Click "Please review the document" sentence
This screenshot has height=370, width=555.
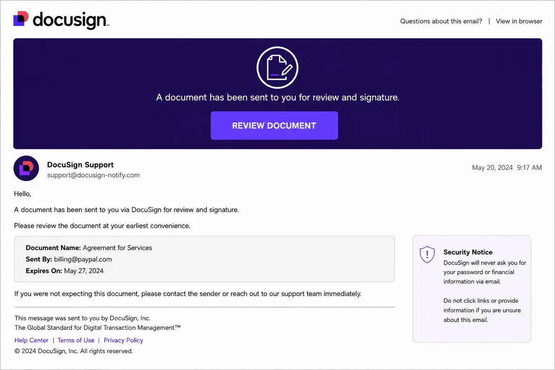click(102, 226)
